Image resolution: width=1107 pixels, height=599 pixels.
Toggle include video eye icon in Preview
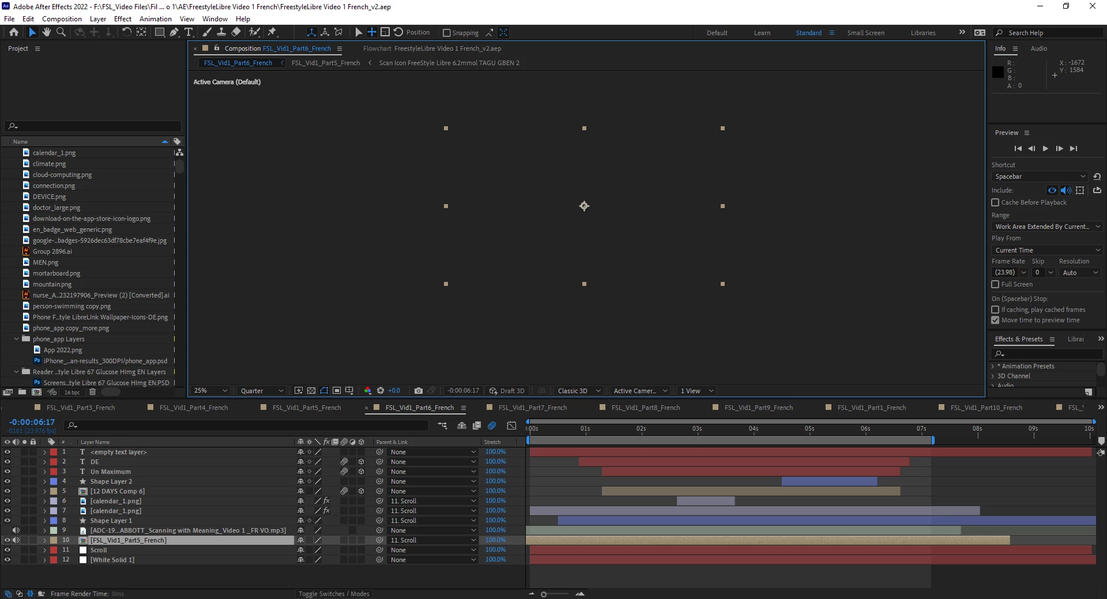[1052, 190]
